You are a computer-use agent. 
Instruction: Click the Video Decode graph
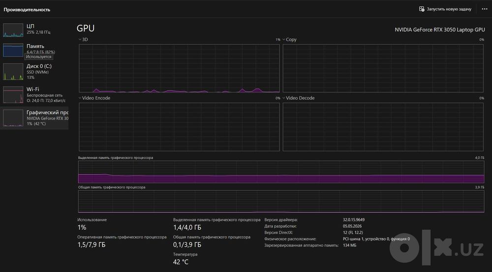coord(383,127)
